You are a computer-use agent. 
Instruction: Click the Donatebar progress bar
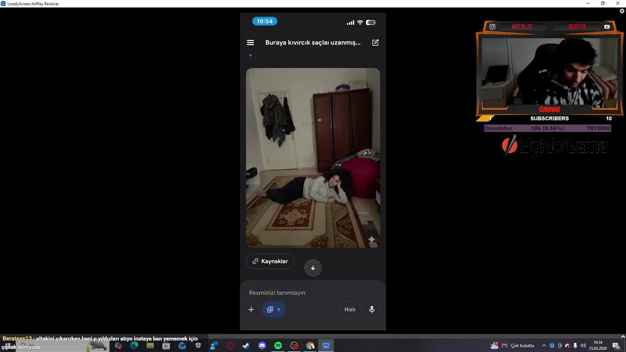(x=547, y=128)
